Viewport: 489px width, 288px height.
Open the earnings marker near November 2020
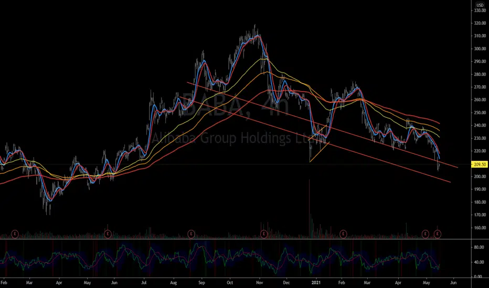click(264, 234)
